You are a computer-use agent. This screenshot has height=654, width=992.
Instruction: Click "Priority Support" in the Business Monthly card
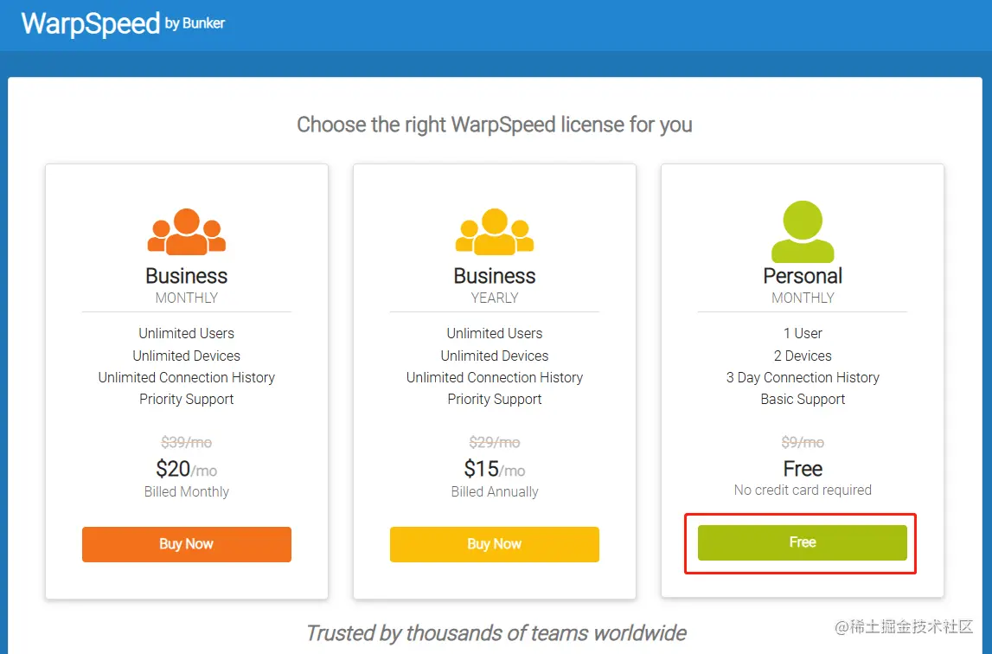click(x=187, y=400)
